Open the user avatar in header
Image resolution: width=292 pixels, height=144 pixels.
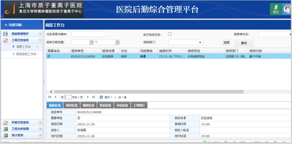pyautogui.click(x=287, y=9)
